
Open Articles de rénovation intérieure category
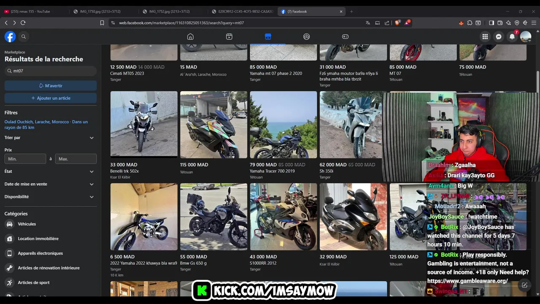[51, 268]
